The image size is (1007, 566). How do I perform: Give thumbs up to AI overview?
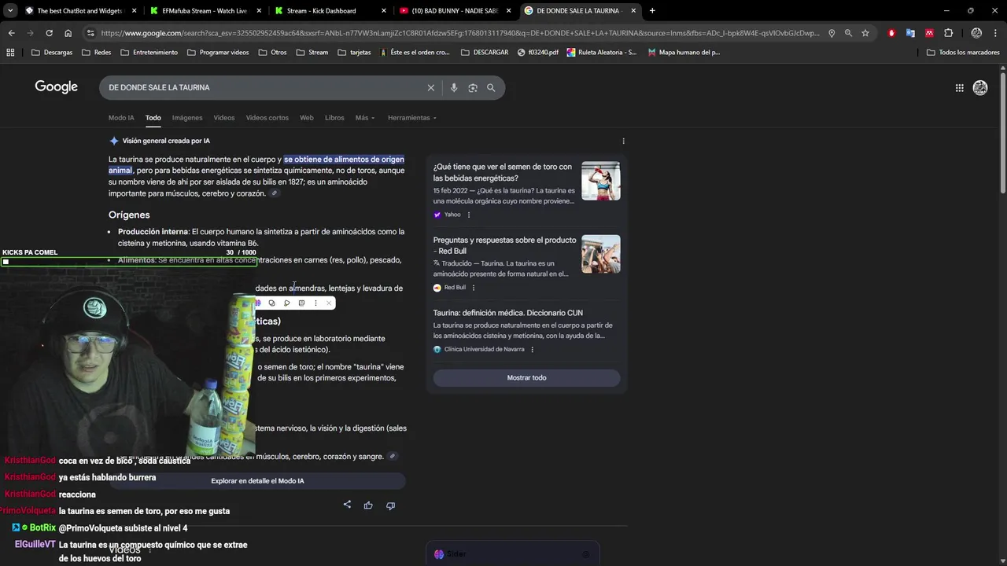tap(368, 505)
